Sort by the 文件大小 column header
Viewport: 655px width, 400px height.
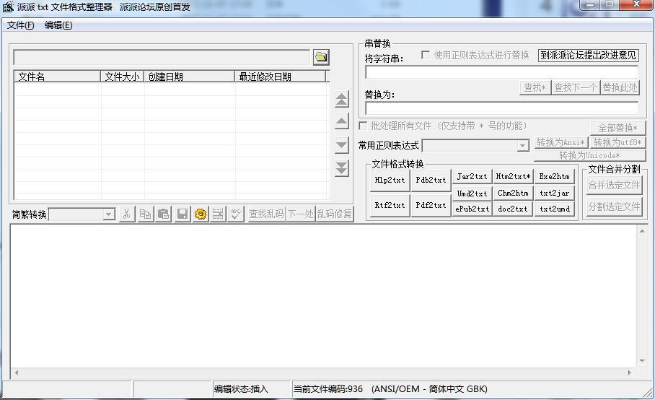tap(123, 77)
